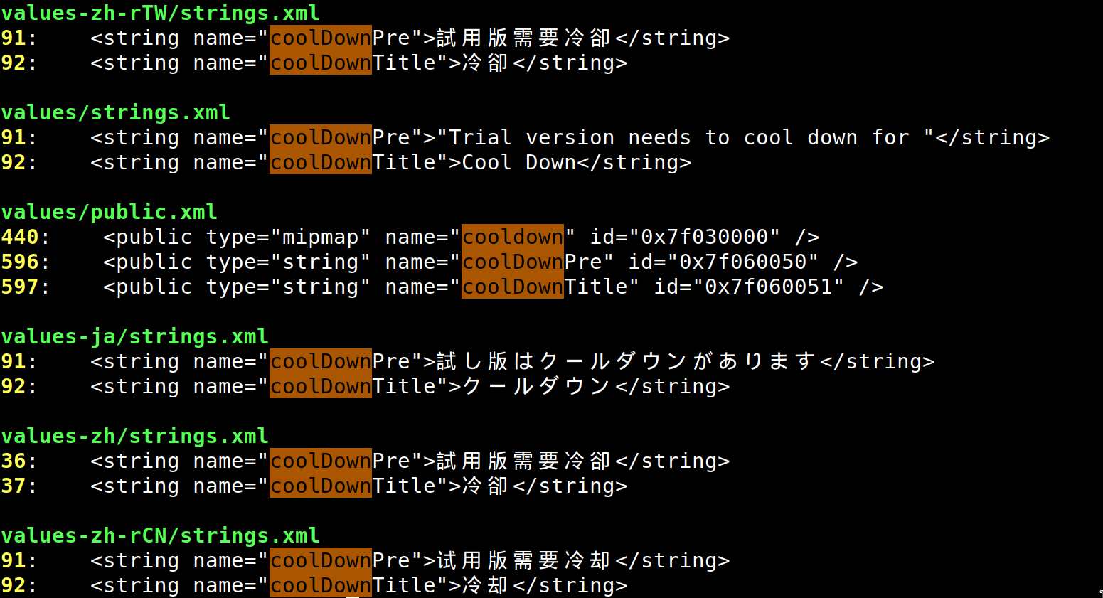Click the type="mipmap" attribute
The width and height of the screenshot is (1103, 598).
(x=289, y=237)
